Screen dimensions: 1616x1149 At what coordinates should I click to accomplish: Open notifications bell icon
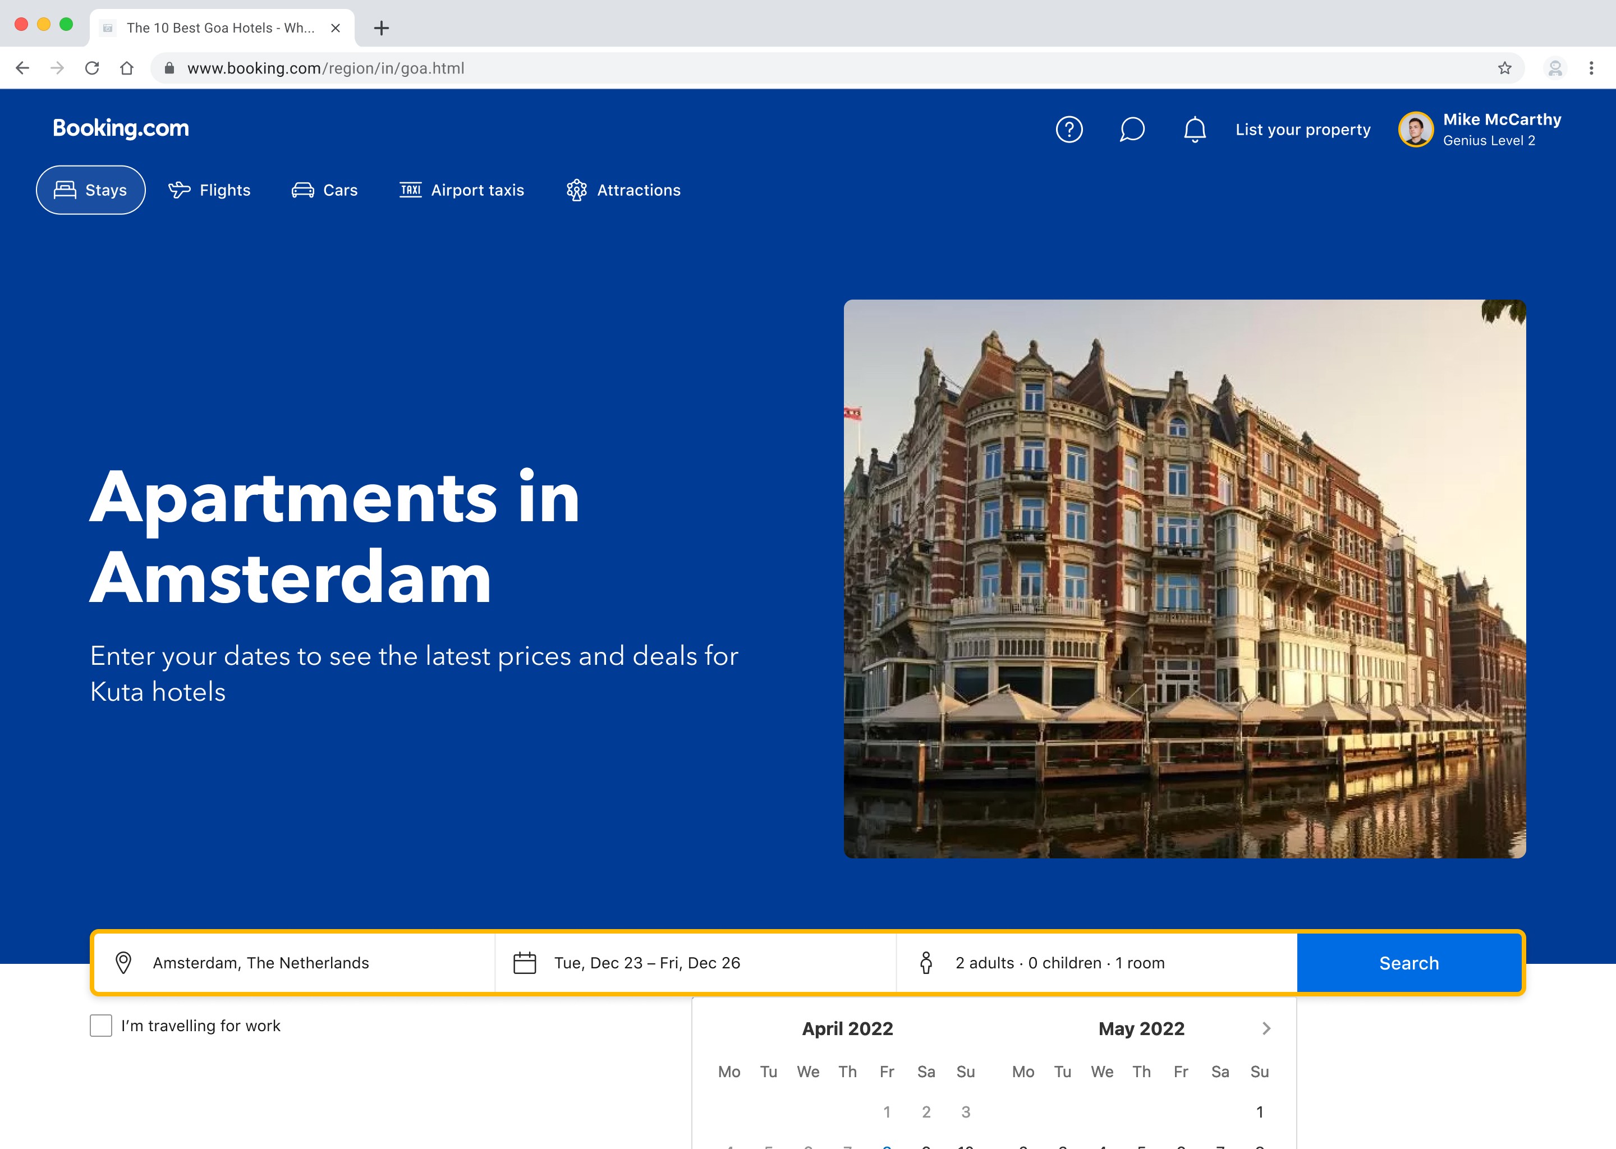pos(1194,130)
